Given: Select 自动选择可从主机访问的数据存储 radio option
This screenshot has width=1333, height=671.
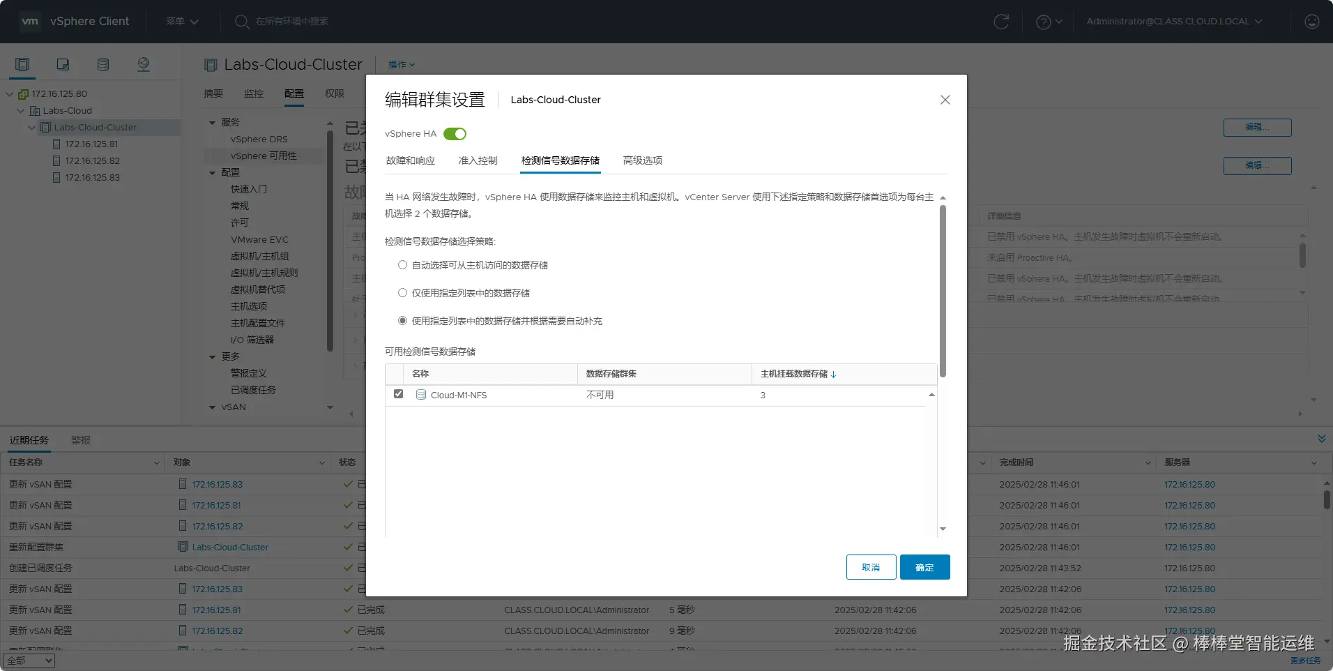Looking at the screenshot, I should [x=402, y=265].
